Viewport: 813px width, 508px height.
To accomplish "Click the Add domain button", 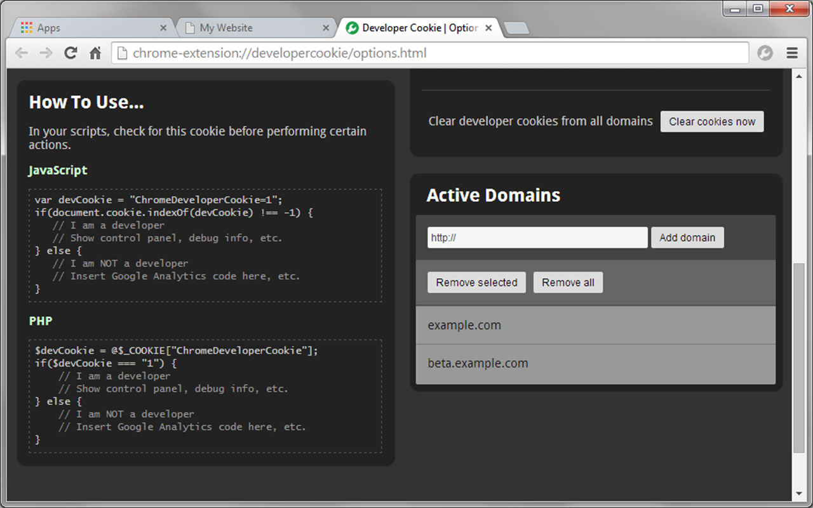I will click(x=687, y=237).
